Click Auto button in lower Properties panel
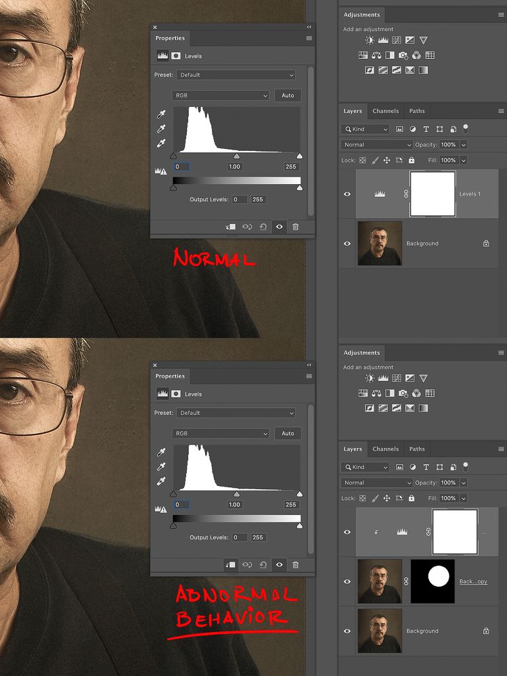Viewport: 507px width, 676px height. point(288,433)
